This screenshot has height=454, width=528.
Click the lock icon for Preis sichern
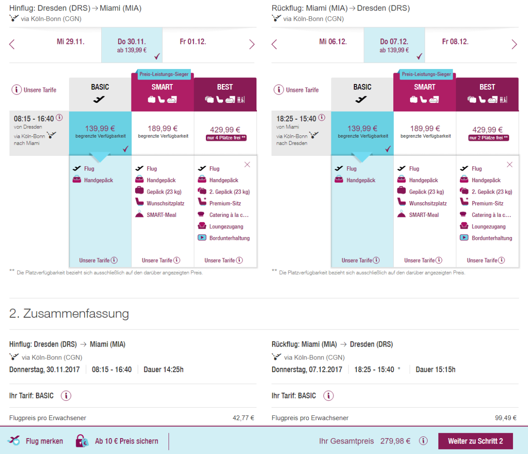pyautogui.click(x=82, y=441)
